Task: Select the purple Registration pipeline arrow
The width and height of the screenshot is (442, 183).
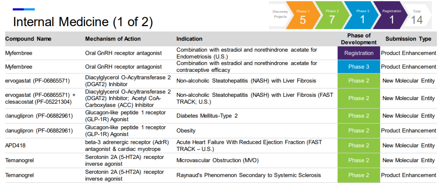Action: (x=391, y=16)
